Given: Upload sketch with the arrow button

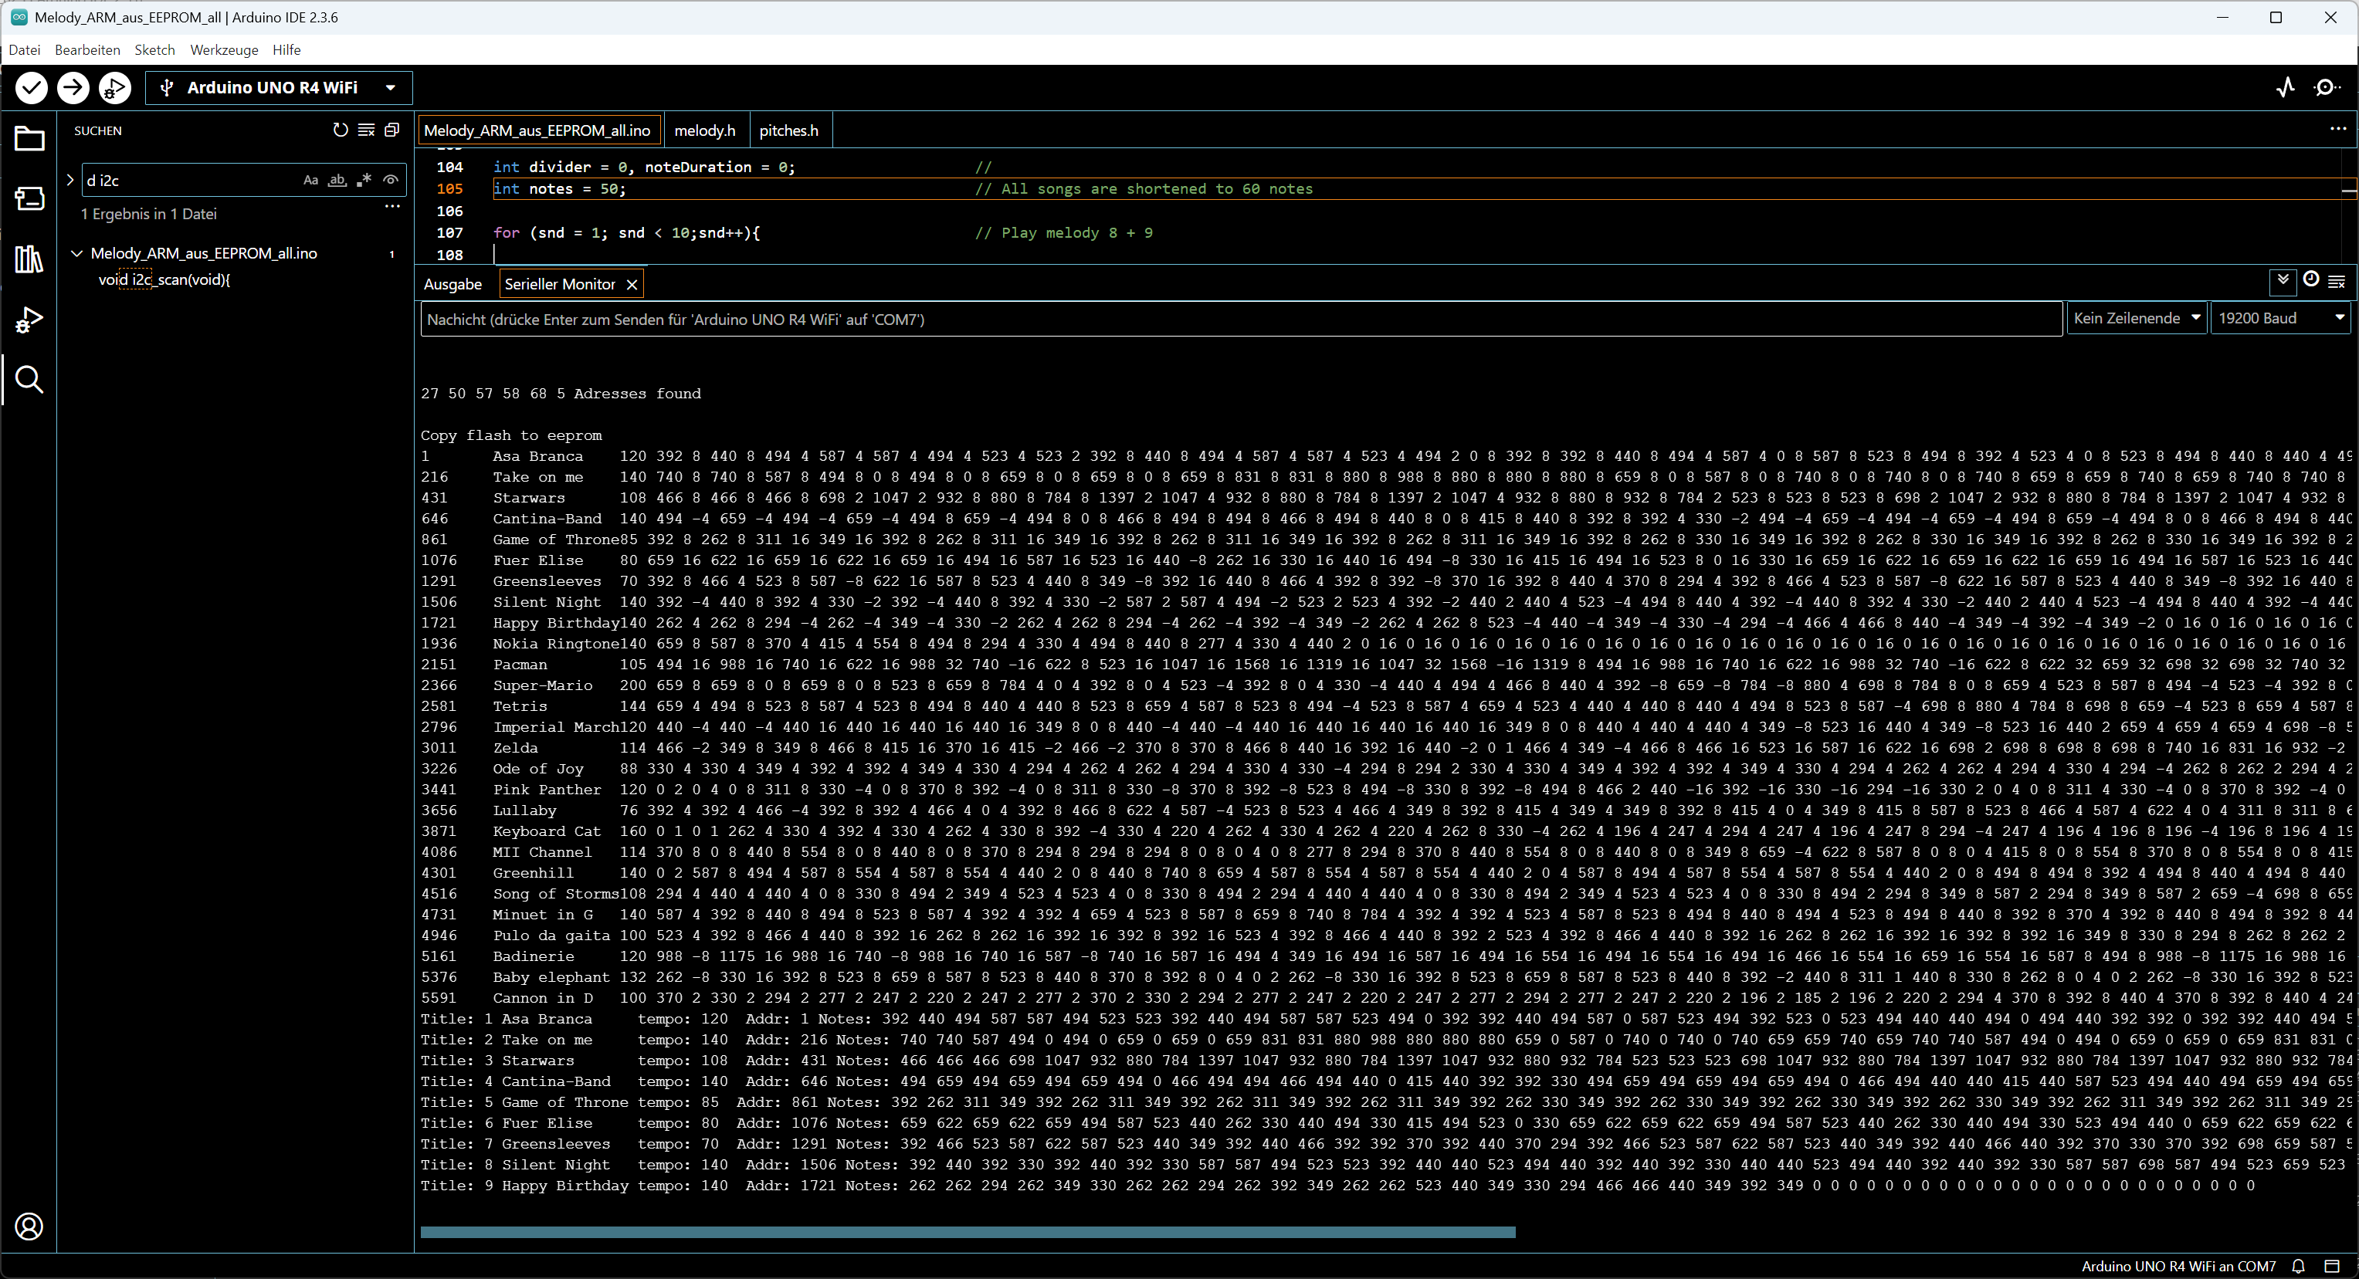Looking at the screenshot, I should click(73, 88).
